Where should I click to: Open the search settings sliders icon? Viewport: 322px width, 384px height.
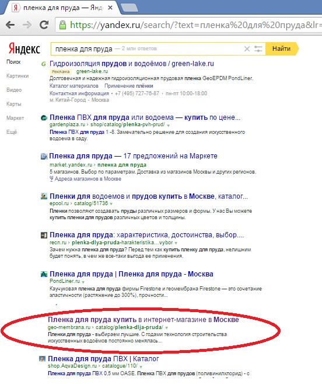258,49
